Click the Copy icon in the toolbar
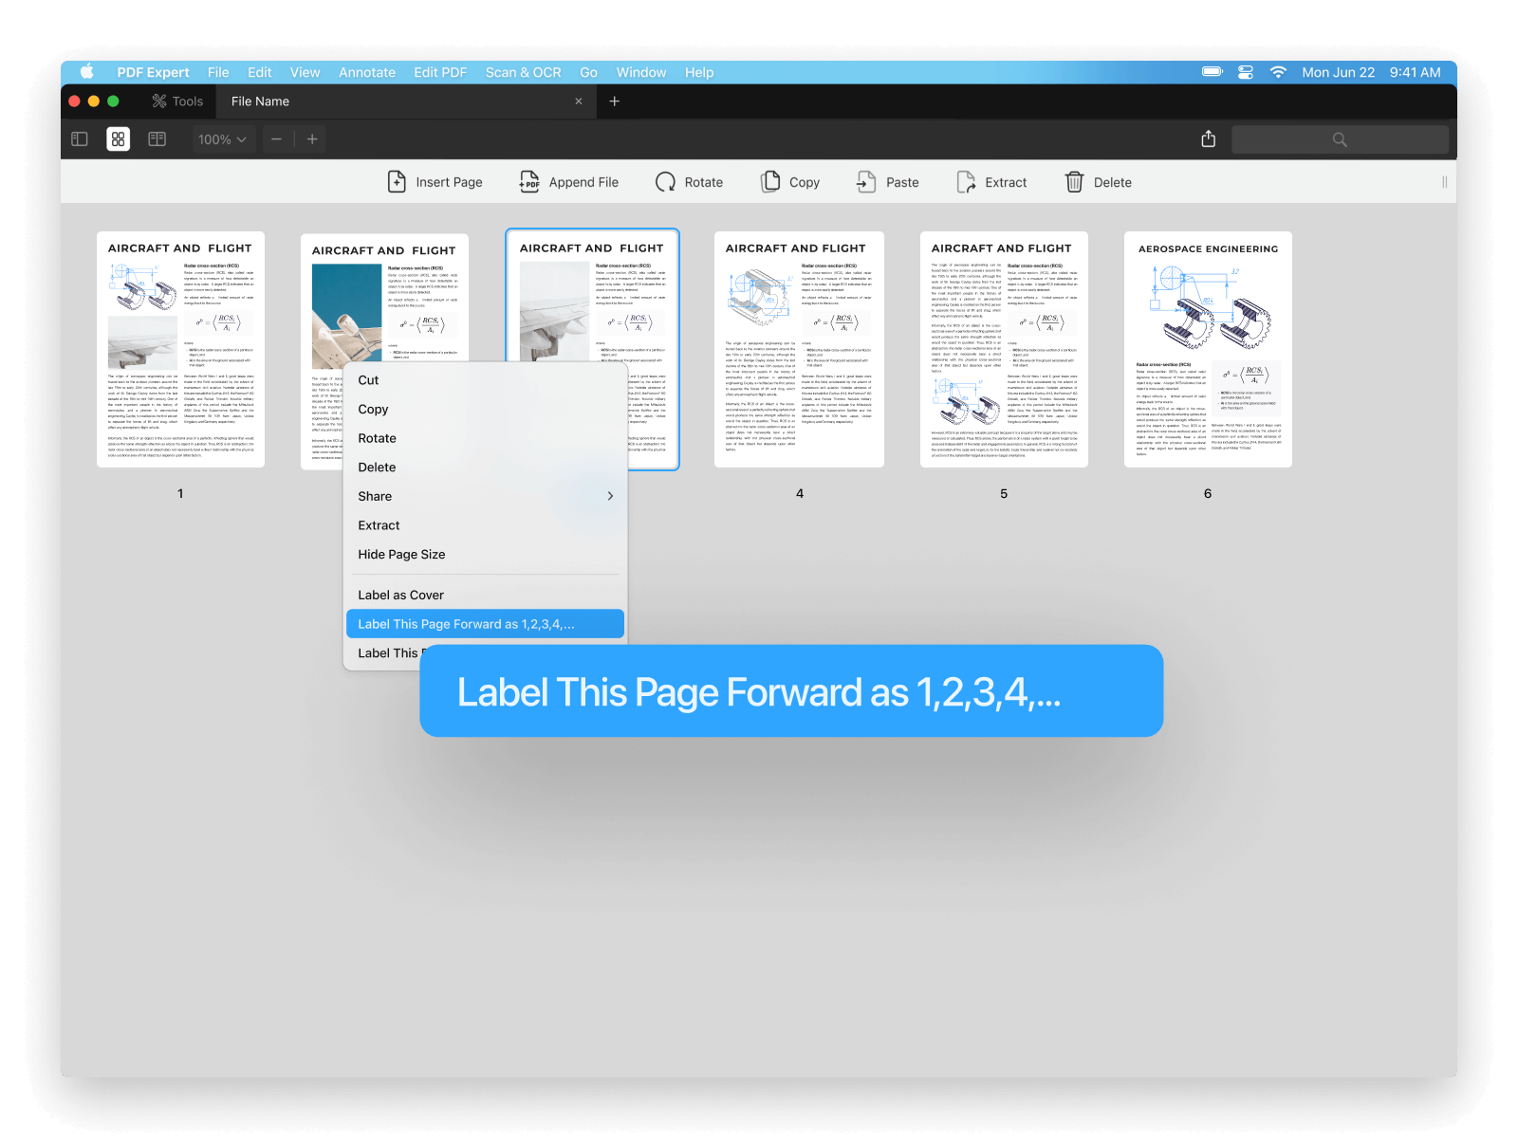The image size is (1518, 1138). pos(770,182)
